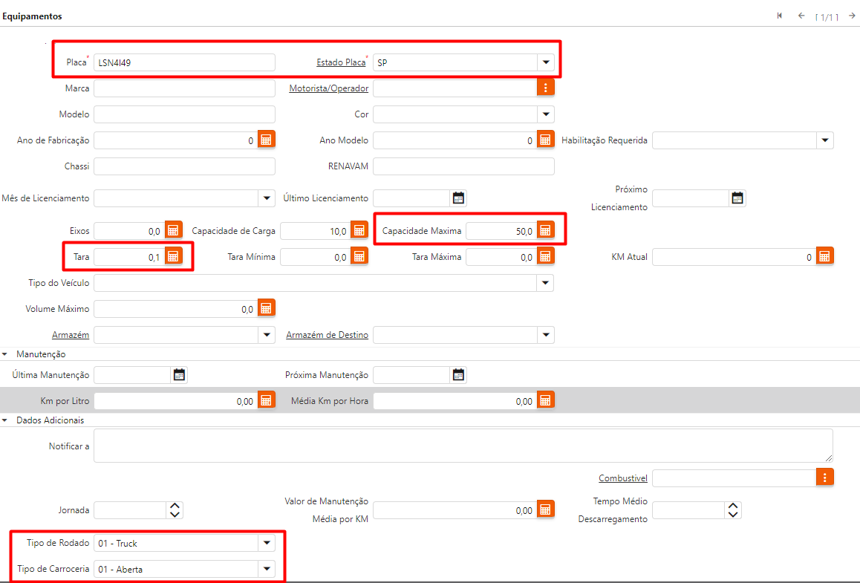Open Mês de Licenciamento dropdown
Viewport: 860px width, 583px height.
pyautogui.click(x=267, y=198)
